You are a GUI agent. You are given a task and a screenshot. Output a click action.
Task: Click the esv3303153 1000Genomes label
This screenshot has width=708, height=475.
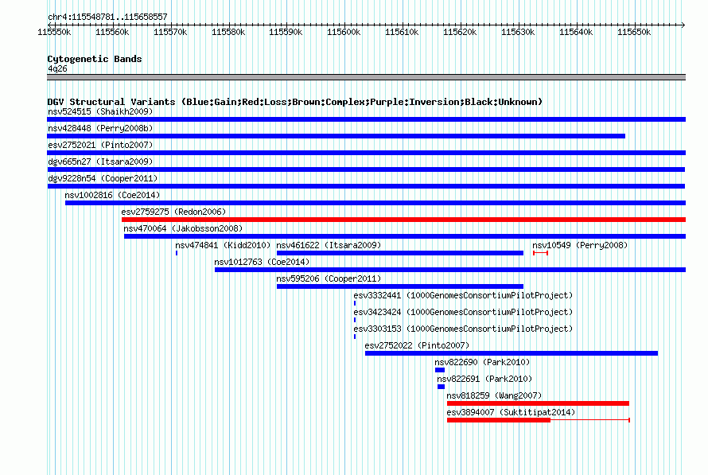(x=463, y=329)
